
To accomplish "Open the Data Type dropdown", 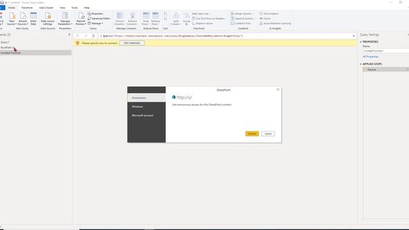I will (x=201, y=13).
